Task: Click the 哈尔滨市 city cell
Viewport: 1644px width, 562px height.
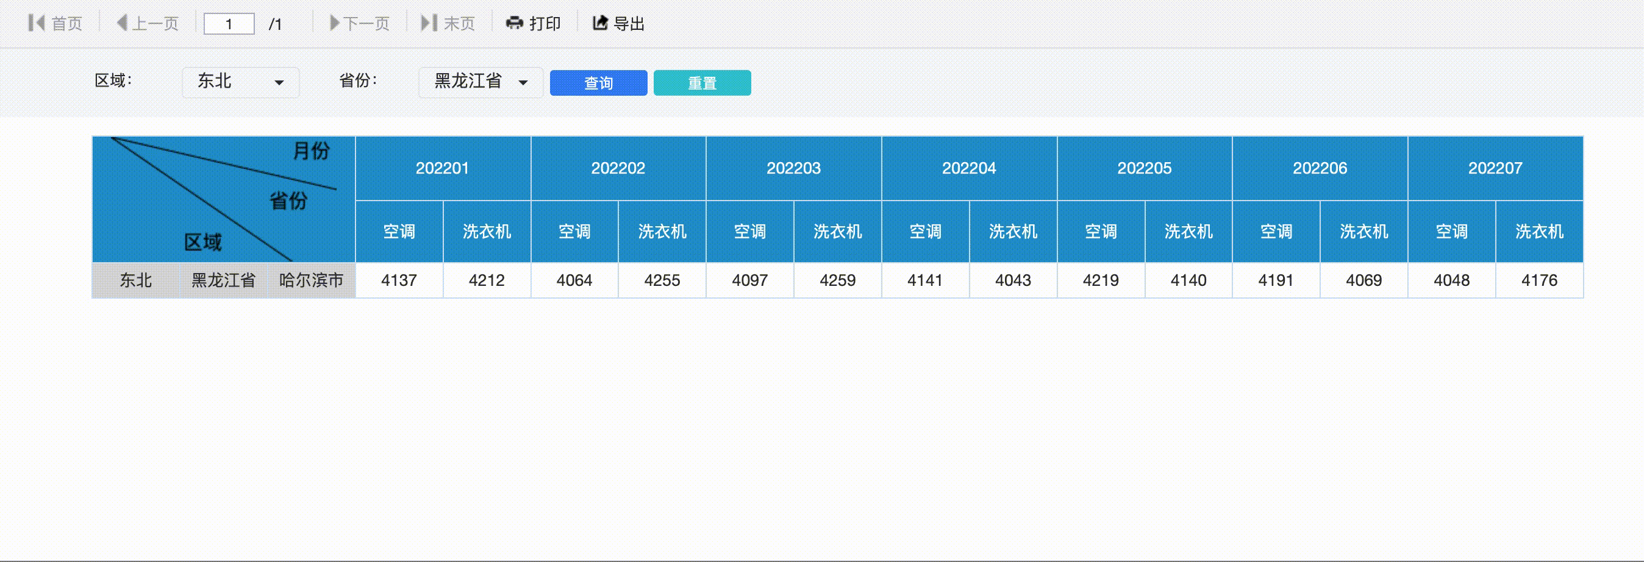Action: (311, 280)
